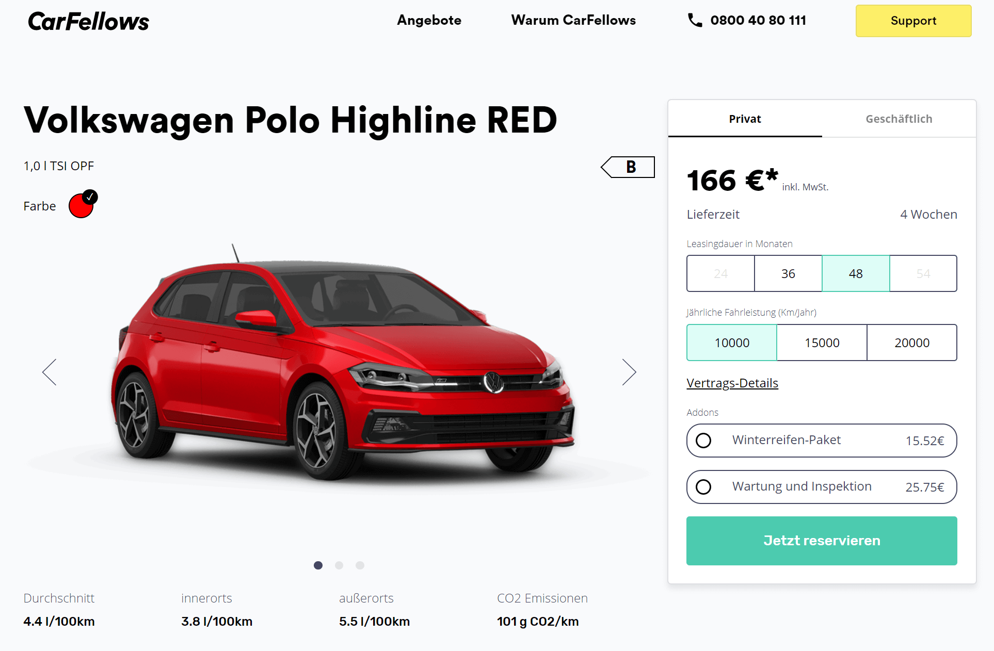
Task: Jump to second carousel dot
Action: 339,565
